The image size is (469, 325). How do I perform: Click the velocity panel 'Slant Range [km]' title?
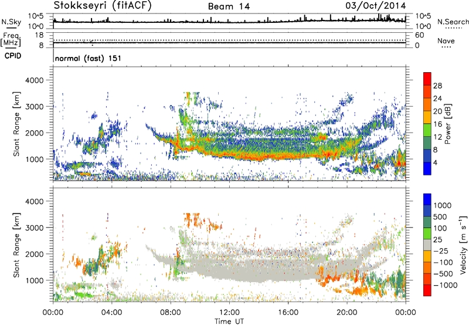(16, 245)
